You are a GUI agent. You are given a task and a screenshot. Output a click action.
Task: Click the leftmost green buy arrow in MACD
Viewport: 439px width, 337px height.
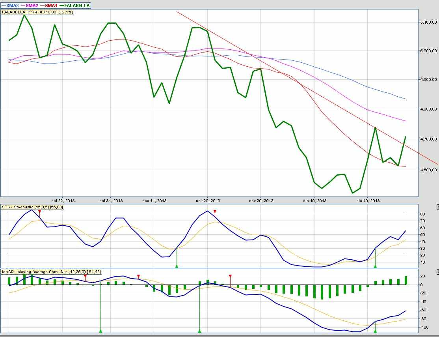click(x=100, y=331)
